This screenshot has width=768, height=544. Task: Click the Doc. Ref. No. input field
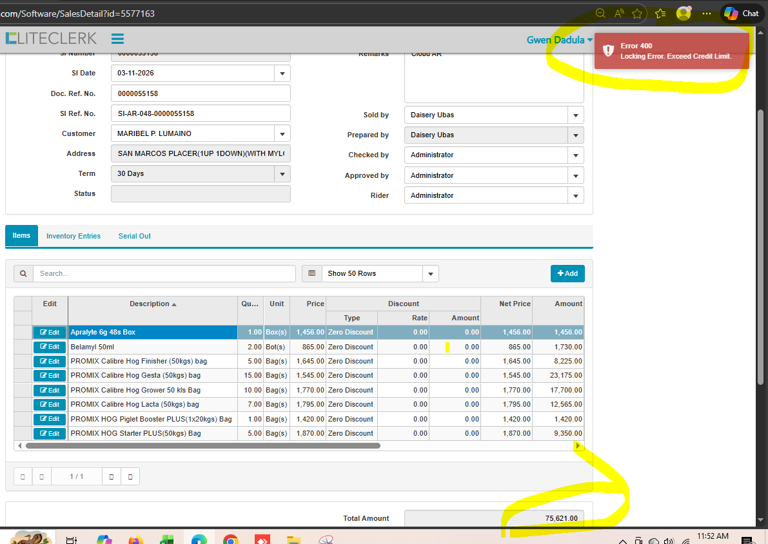[201, 93]
